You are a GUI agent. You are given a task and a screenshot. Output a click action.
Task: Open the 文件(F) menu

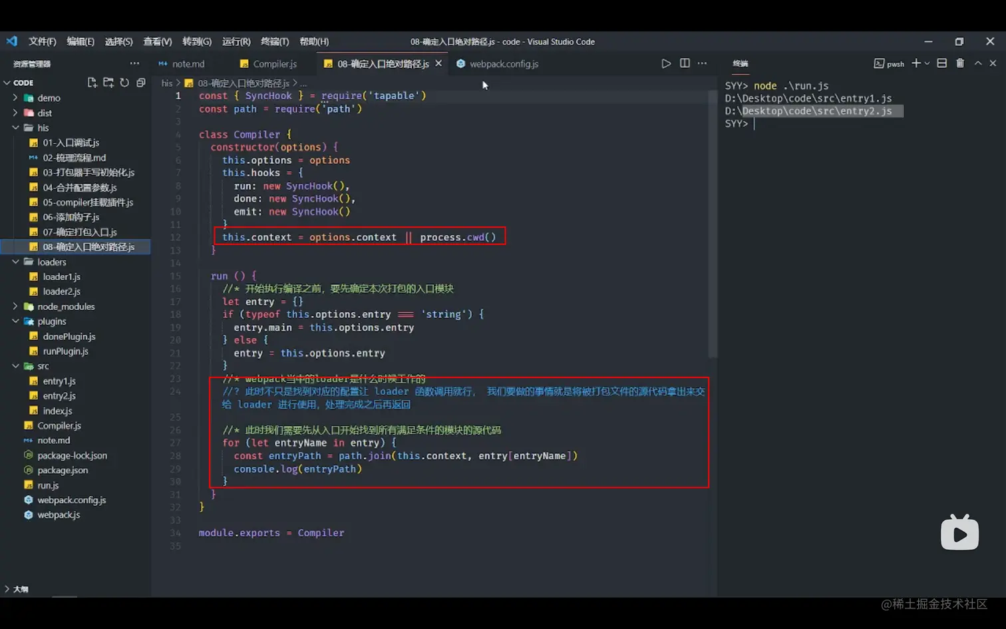pyautogui.click(x=42, y=41)
